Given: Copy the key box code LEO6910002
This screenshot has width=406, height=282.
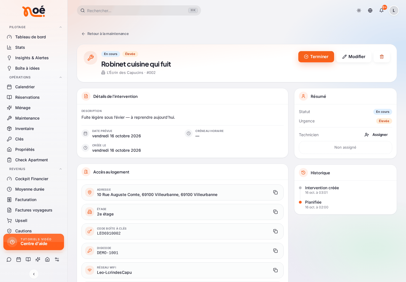Looking at the screenshot, I should pos(275,231).
